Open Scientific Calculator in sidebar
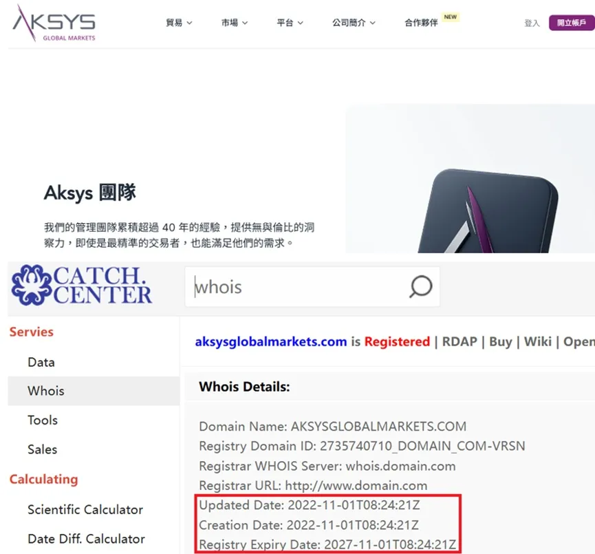This screenshot has height=554, width=595. tap(85, 509)
